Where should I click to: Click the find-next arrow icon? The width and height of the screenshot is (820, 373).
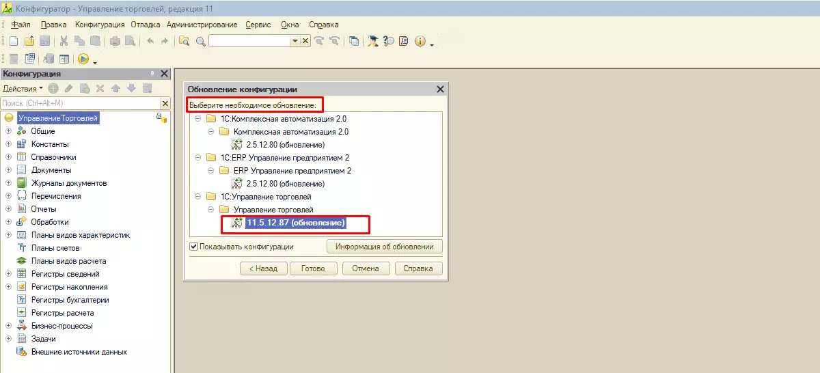point(318,41)
